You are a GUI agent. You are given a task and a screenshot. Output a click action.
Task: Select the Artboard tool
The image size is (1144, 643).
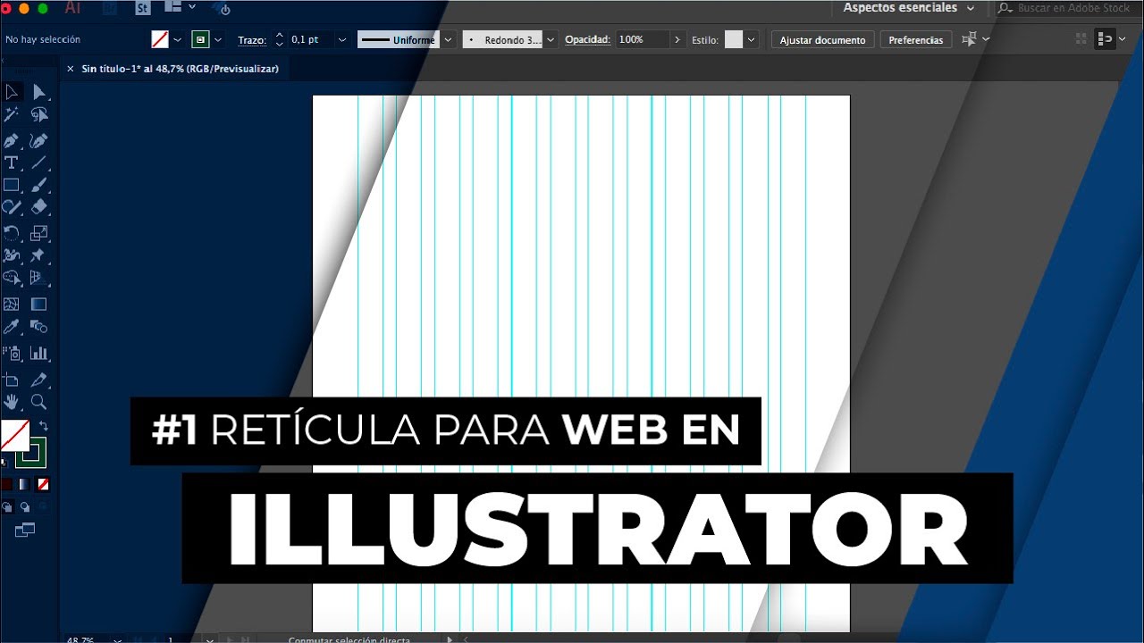tap(12, 380)
